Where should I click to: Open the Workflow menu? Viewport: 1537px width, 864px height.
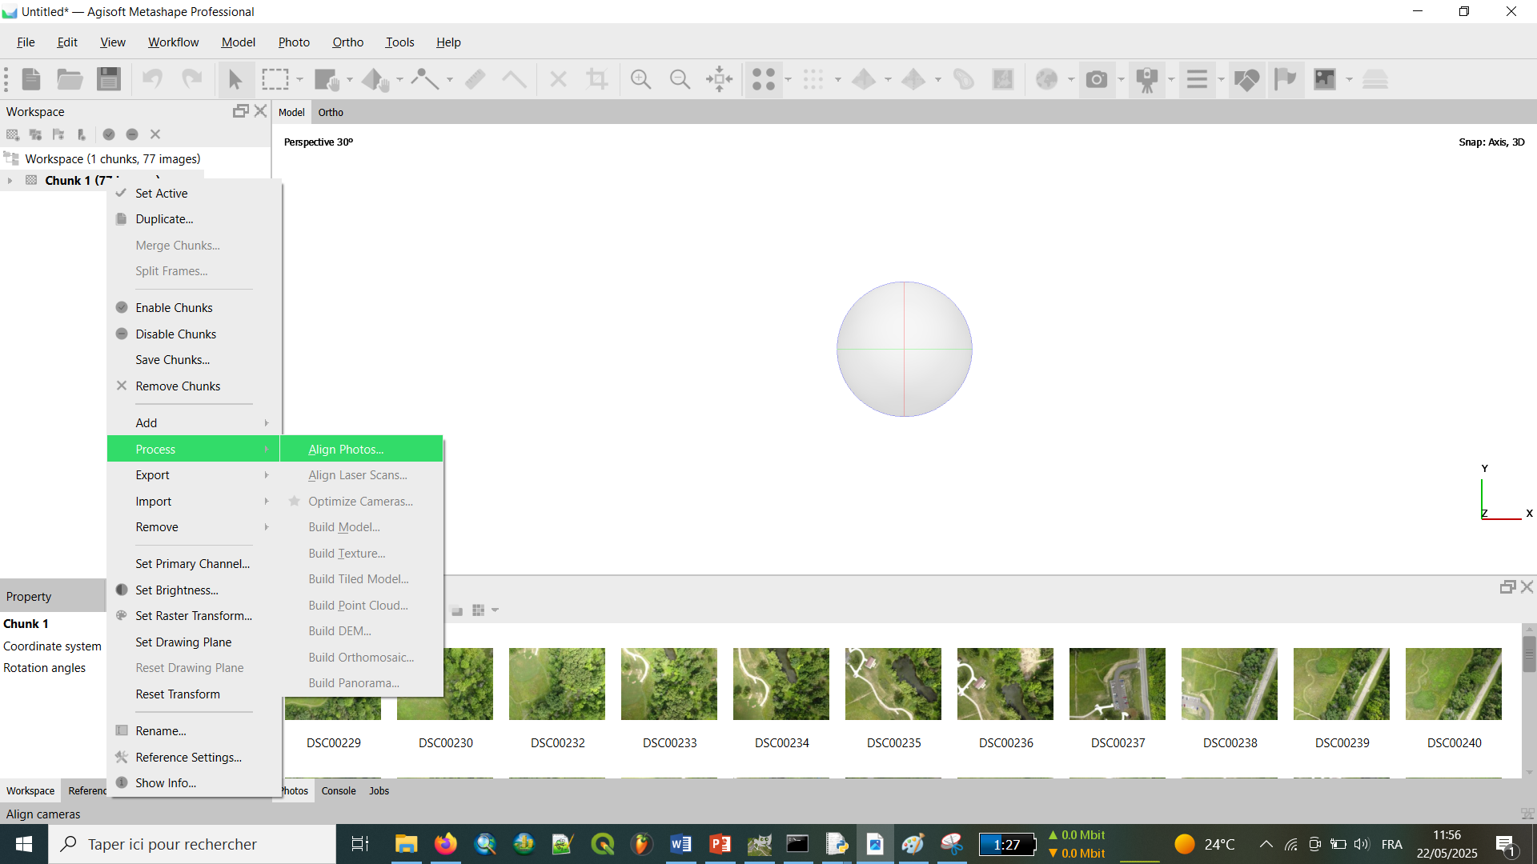(173, 42)
